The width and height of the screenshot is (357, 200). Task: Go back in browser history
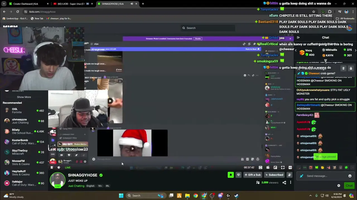coord(4,12)
